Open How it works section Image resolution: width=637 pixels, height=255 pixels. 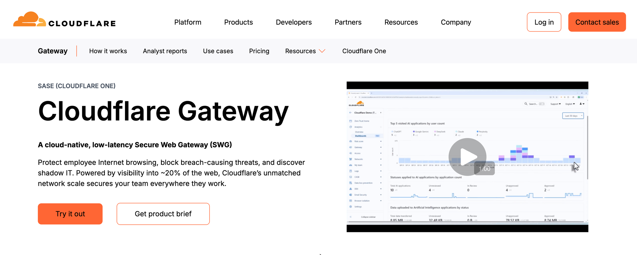108,51
